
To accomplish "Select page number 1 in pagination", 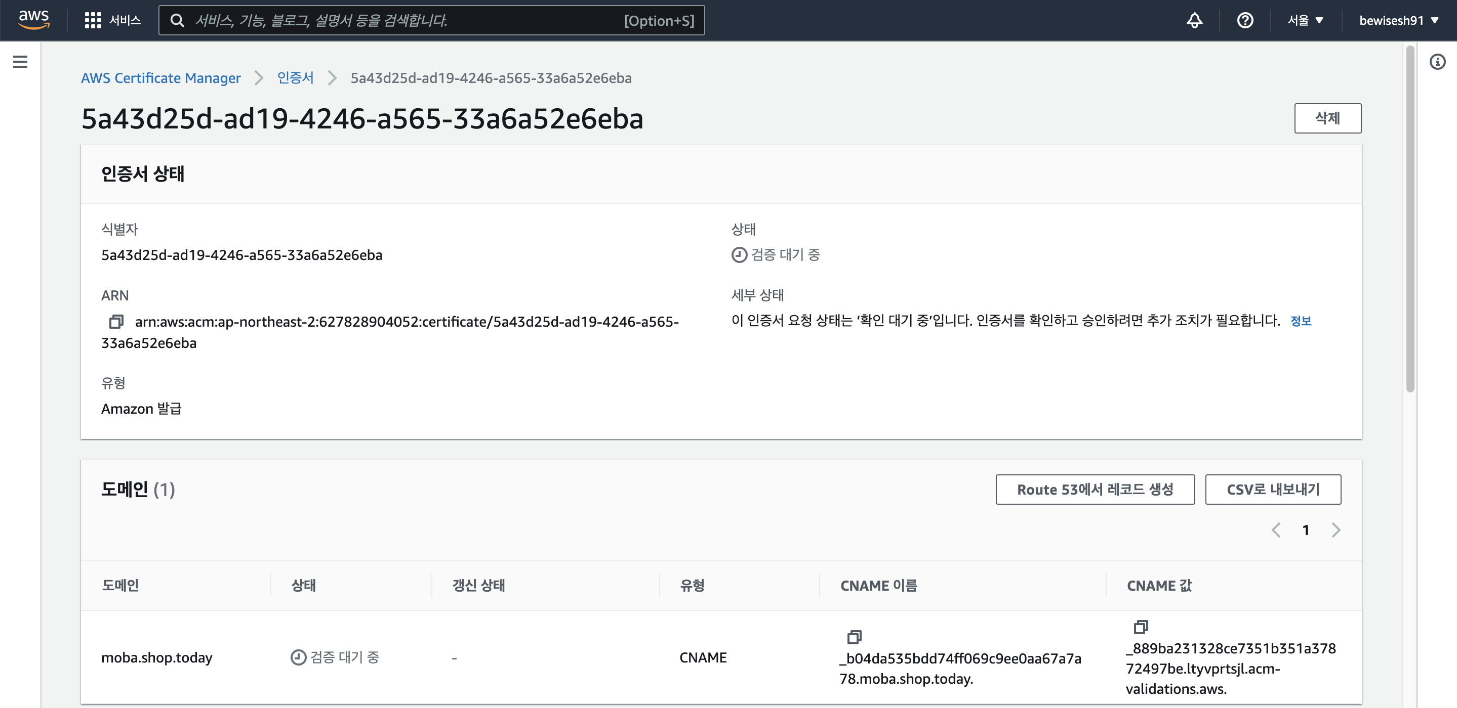I will (x=1306, y=529).
